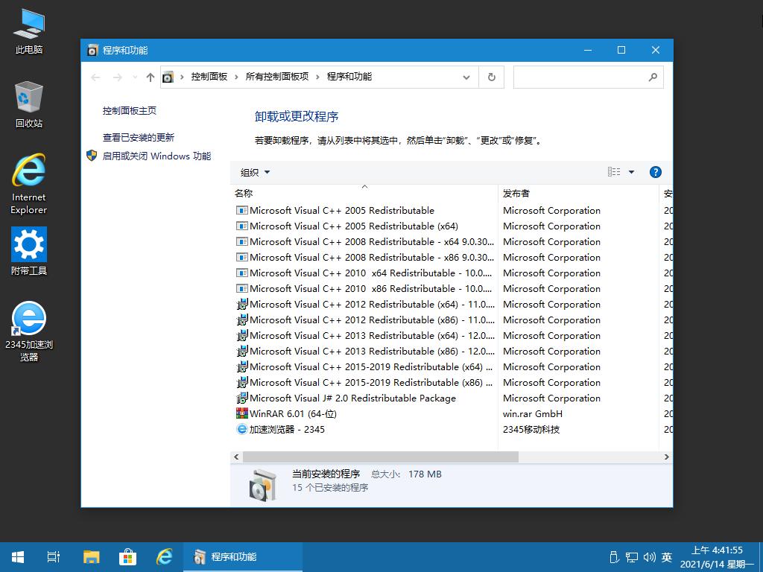
Task: Close the 程序和功能 window
Action: tap(656, 50)
